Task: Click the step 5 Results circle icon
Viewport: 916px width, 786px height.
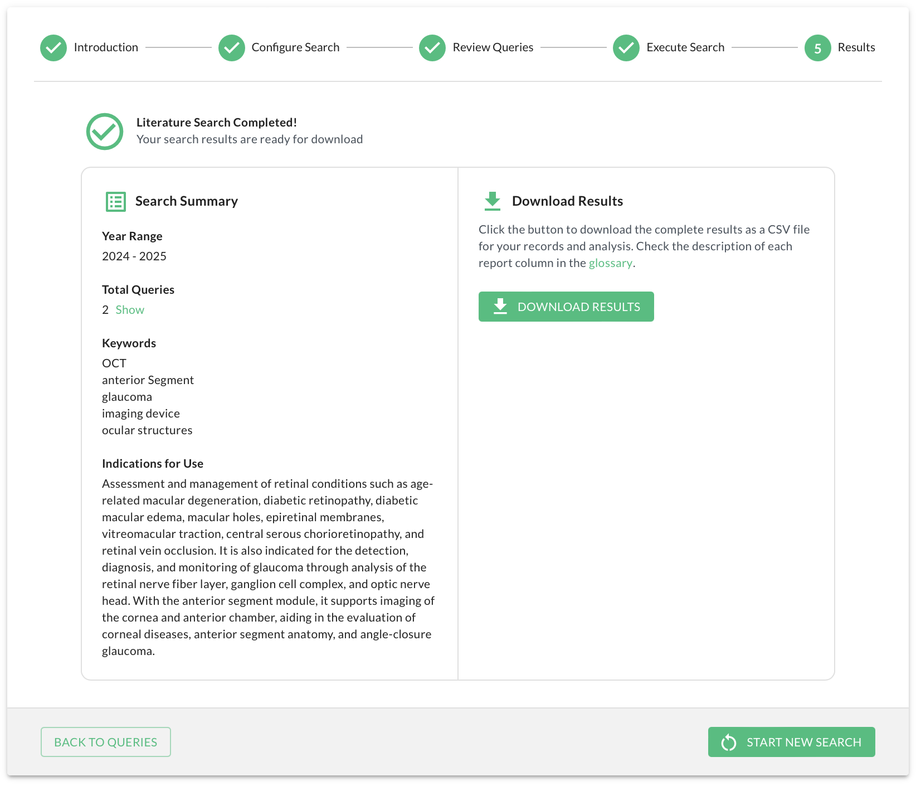Action: pos(817,48)
